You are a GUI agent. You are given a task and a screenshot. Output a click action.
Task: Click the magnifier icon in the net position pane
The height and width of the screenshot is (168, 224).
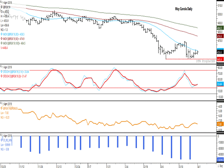tap(1, 135)
